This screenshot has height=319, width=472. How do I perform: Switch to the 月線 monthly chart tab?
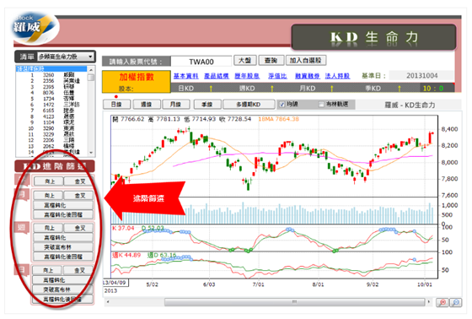pos(176,105)
